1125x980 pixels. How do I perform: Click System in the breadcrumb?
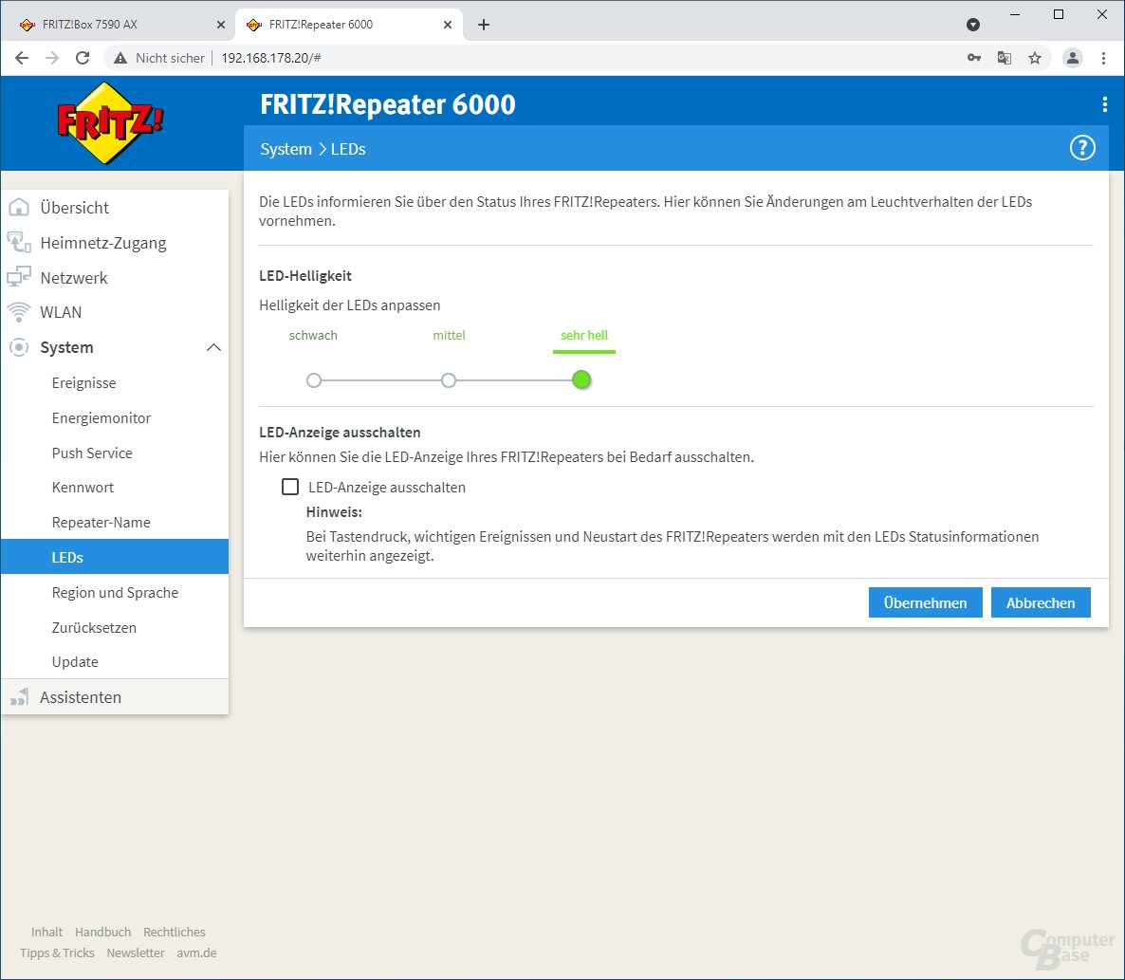point(286,149)
